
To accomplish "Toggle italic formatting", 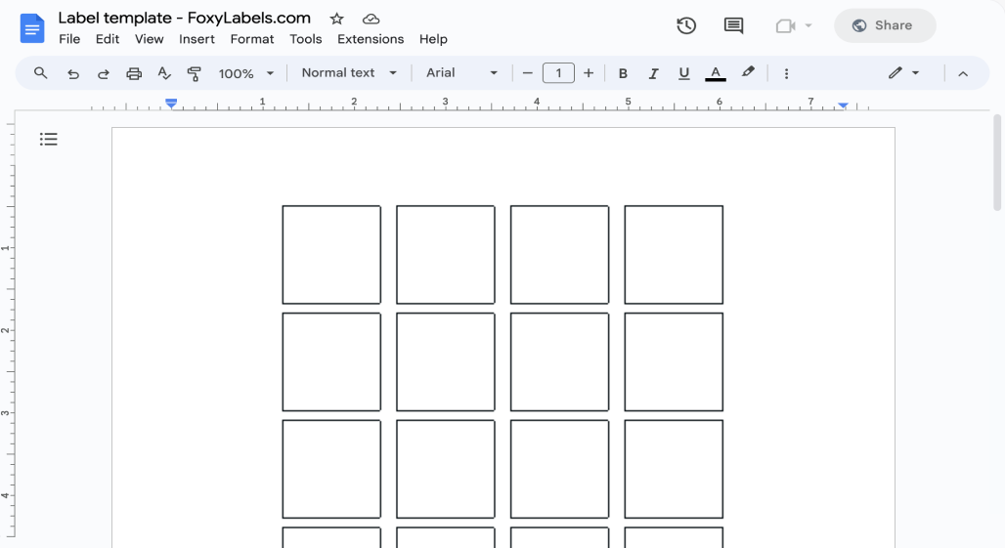I will tap(653, 73).
